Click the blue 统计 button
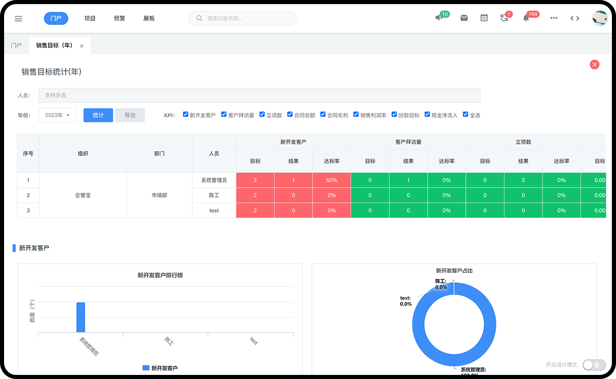Image resolution: width=616 pixels, height=379 pixels. point(98,115)
